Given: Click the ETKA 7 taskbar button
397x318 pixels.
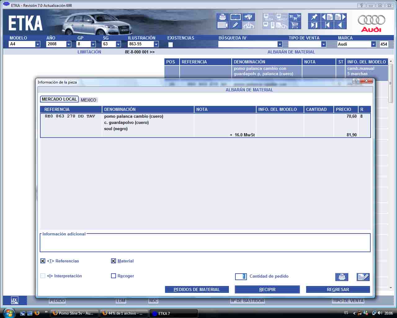Looking at the screenshot, I should pyautogui.click(x=174, y=313).
